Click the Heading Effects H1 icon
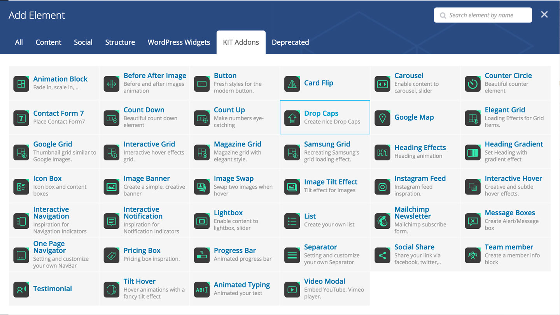 [x=382, y=153]
